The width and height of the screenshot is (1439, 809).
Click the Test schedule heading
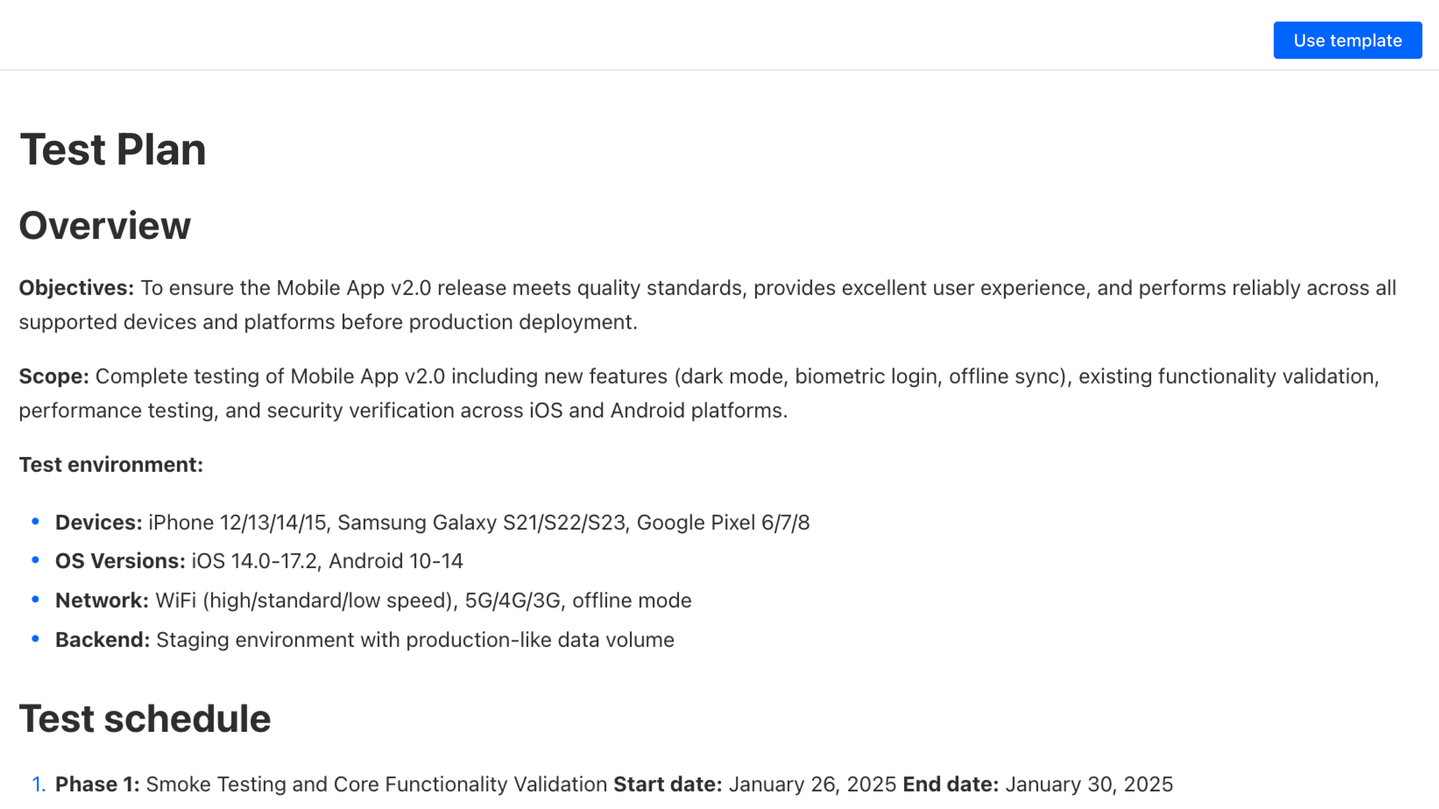coord(145,719)
